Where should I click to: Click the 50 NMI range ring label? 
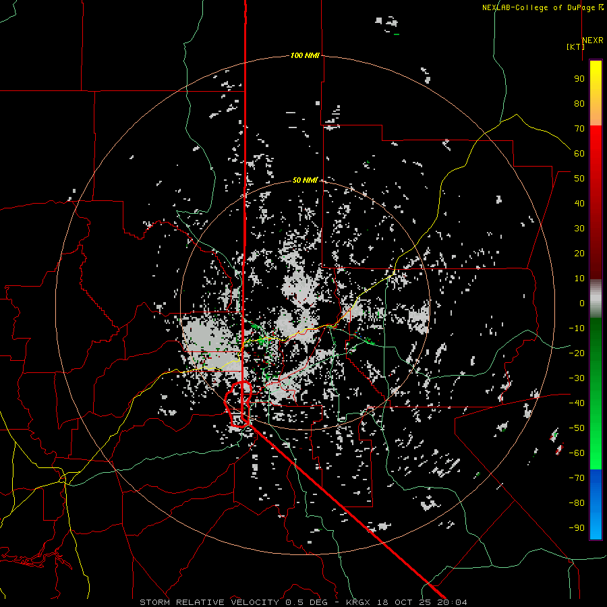pos(305,180)
